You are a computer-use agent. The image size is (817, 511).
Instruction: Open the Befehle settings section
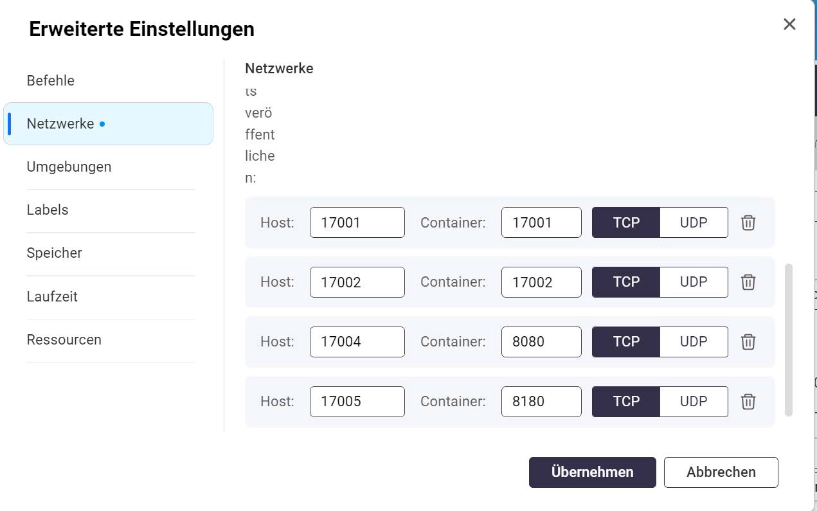[x=51, y=81]
